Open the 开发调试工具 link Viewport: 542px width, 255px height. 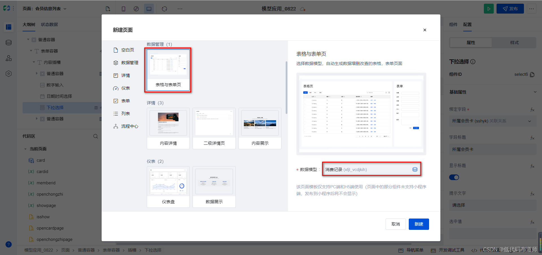[x=448, y=250]
